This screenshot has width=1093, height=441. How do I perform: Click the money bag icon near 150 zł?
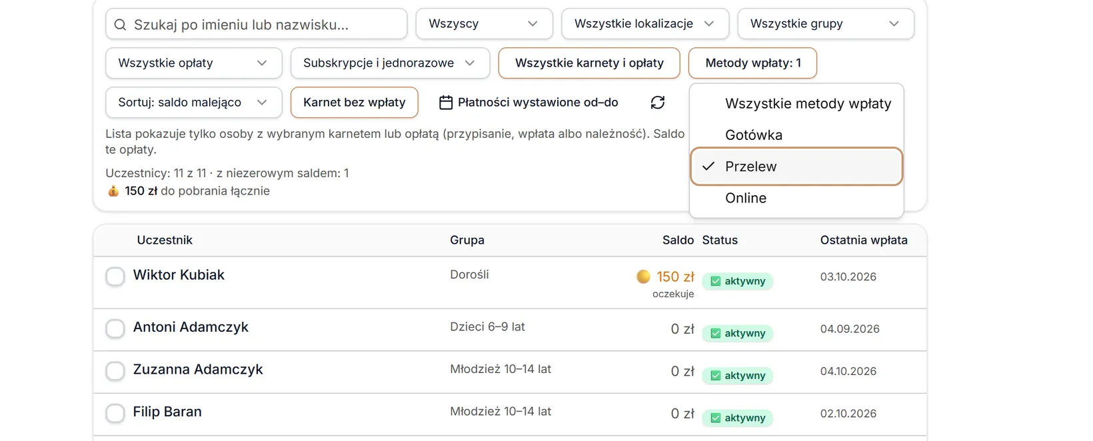pos(113,191)
